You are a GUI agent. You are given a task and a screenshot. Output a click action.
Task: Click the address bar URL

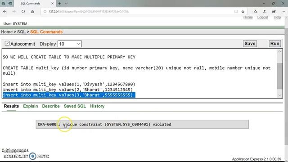coord(89,11)
